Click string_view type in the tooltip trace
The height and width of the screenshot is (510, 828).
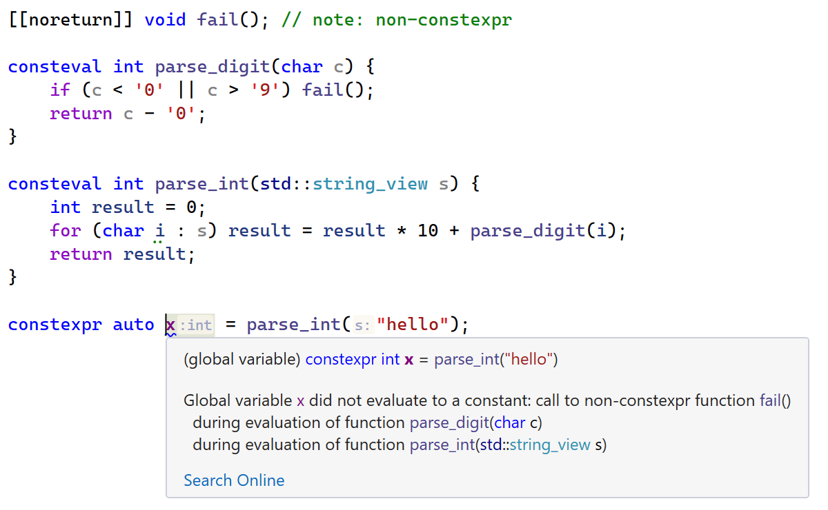coord(550,445)
